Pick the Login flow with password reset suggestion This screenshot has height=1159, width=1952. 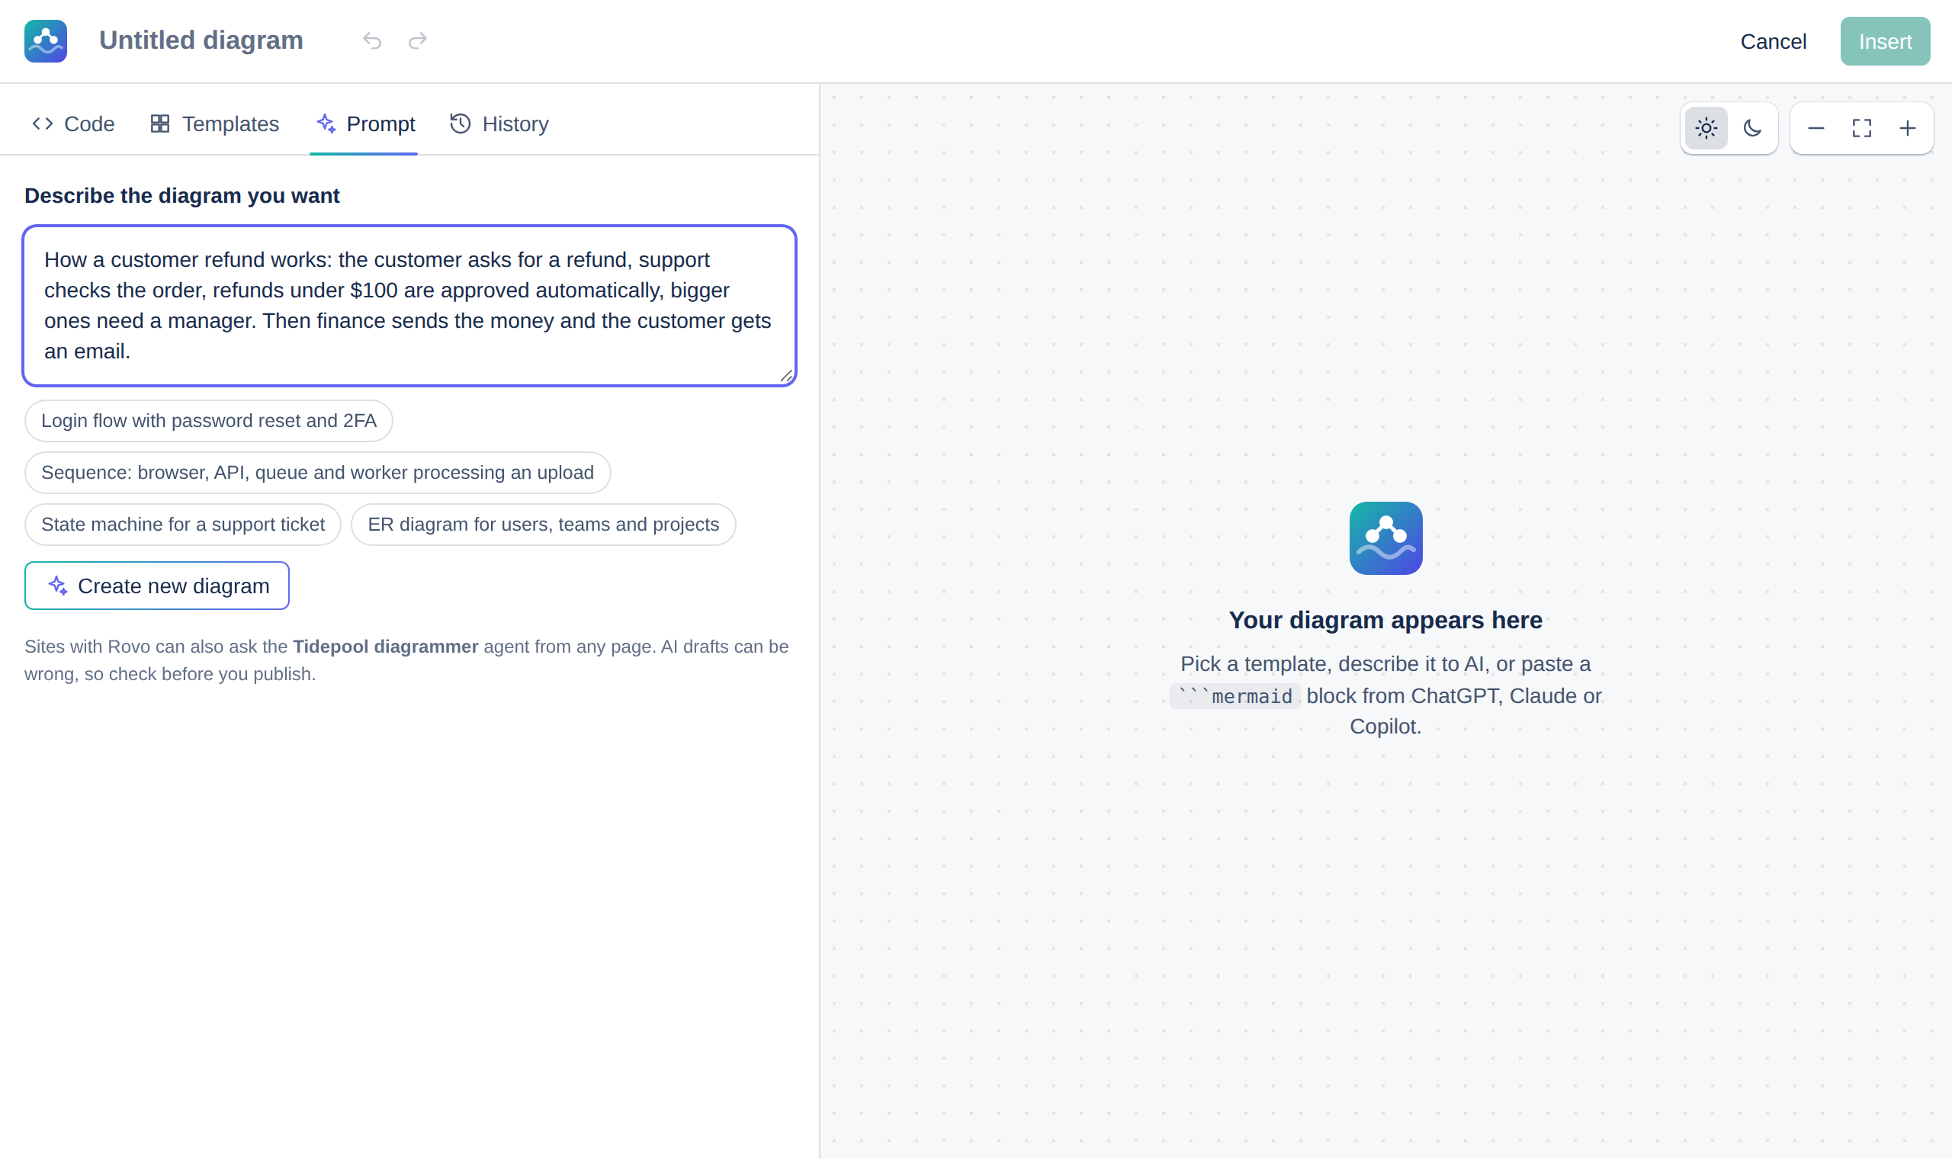tap(208, 421)
